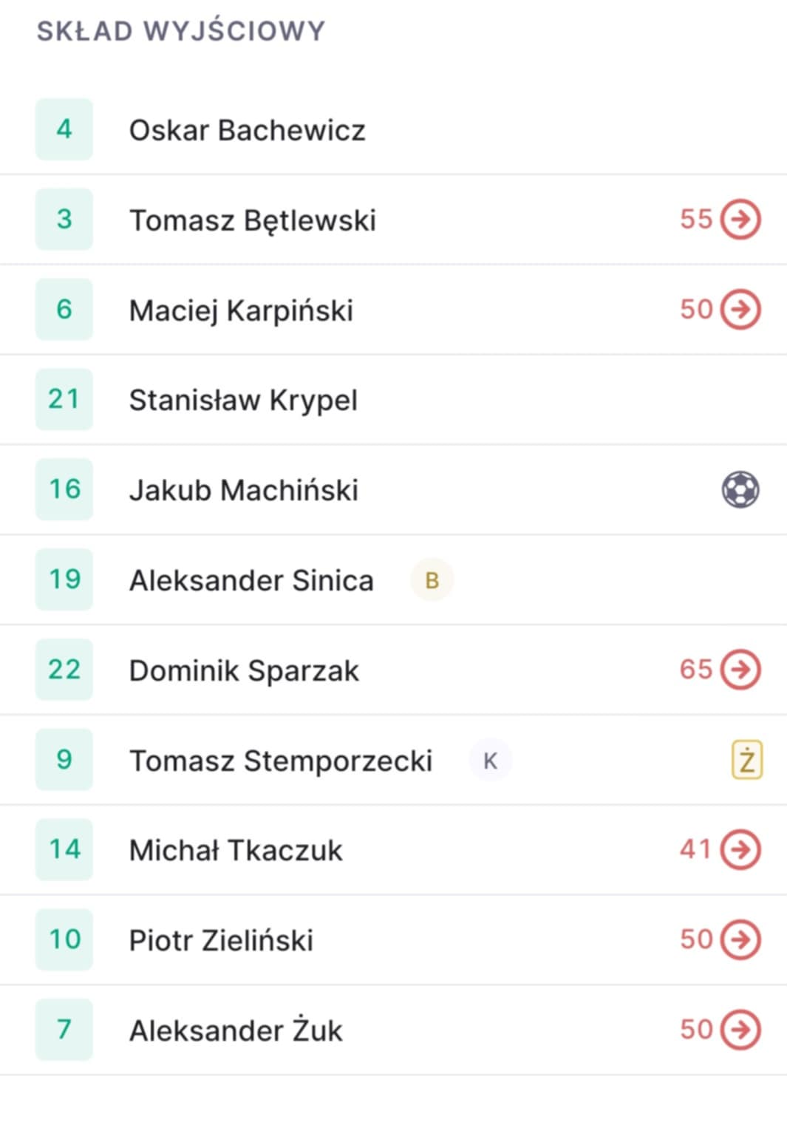Click the substitution icon for Michał Tkaczuk

click(x=740, y=849)
